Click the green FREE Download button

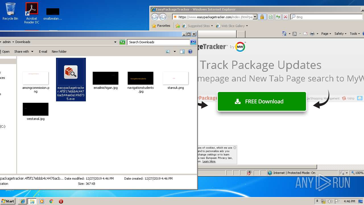point(262,101)
